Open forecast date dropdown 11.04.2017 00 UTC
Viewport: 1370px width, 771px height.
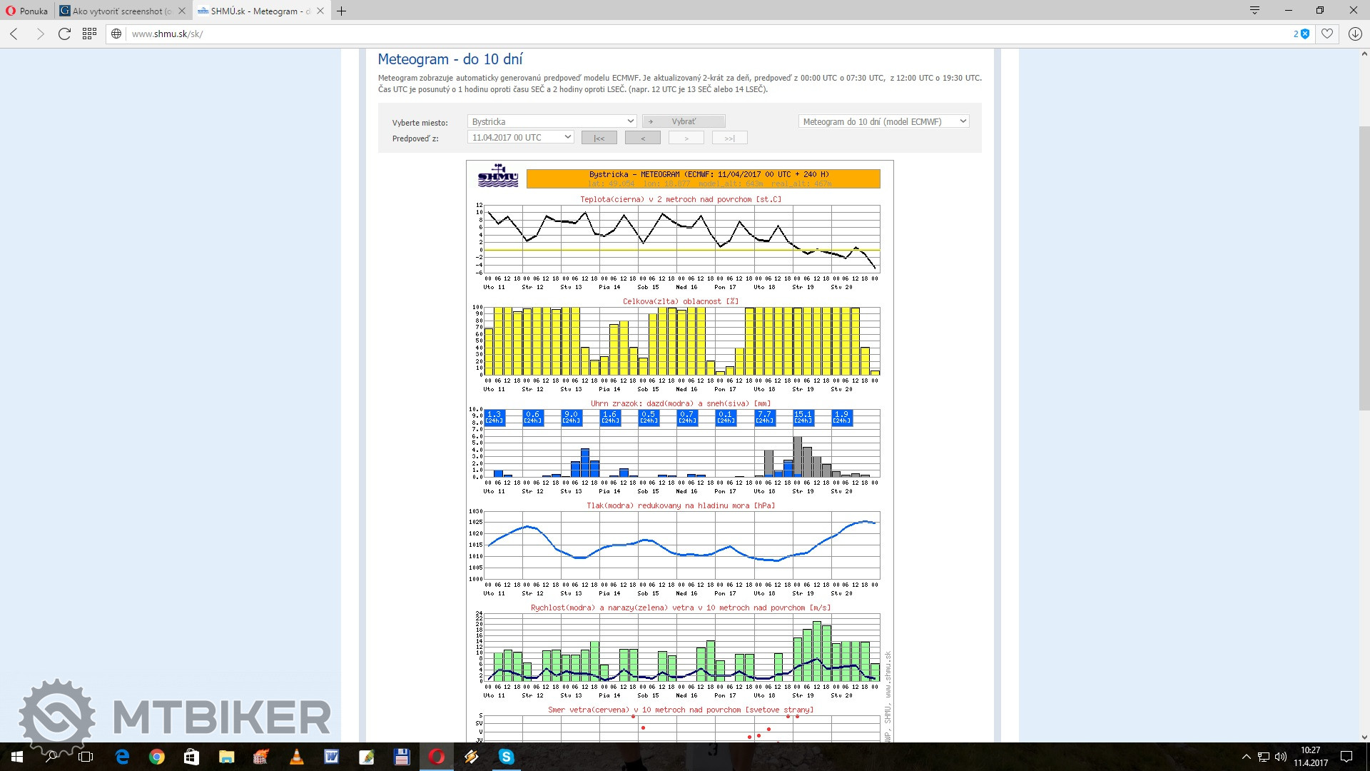[521, 137]
